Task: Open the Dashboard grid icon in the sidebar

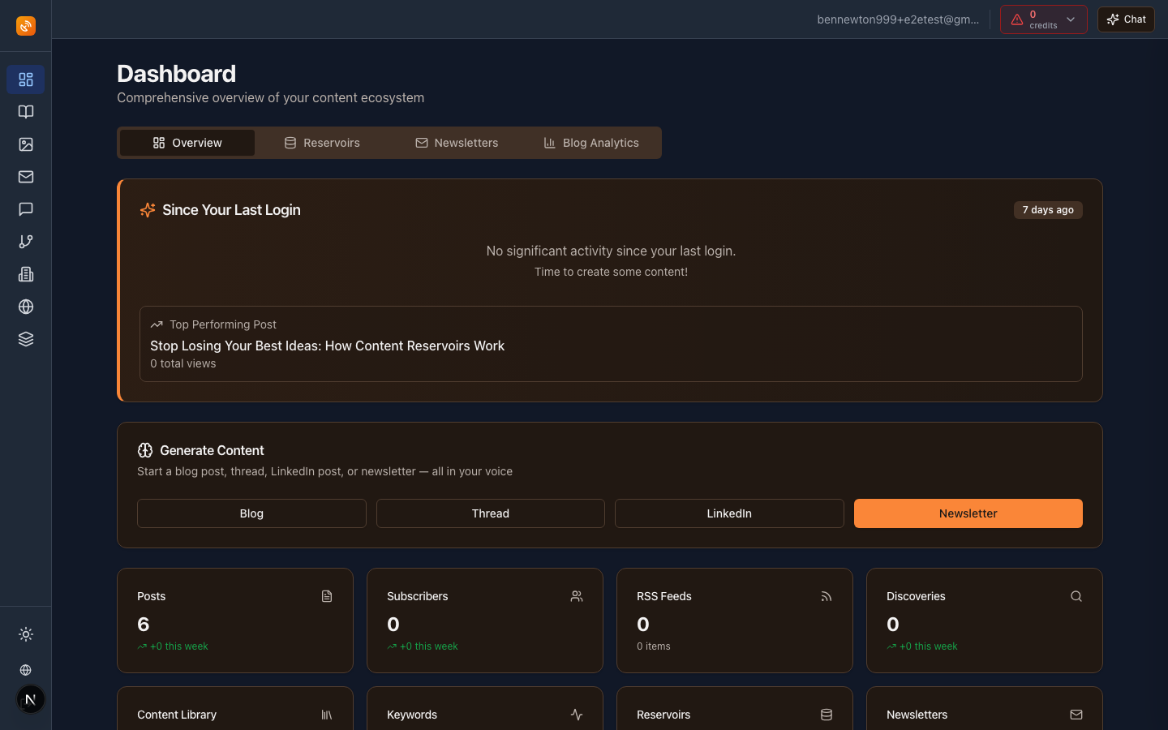Action: click(x=25, y=79)
